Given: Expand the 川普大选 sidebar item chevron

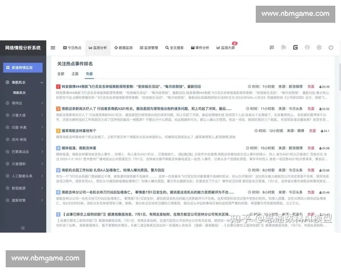Looking at the screenshot, I should coord(42,115).
